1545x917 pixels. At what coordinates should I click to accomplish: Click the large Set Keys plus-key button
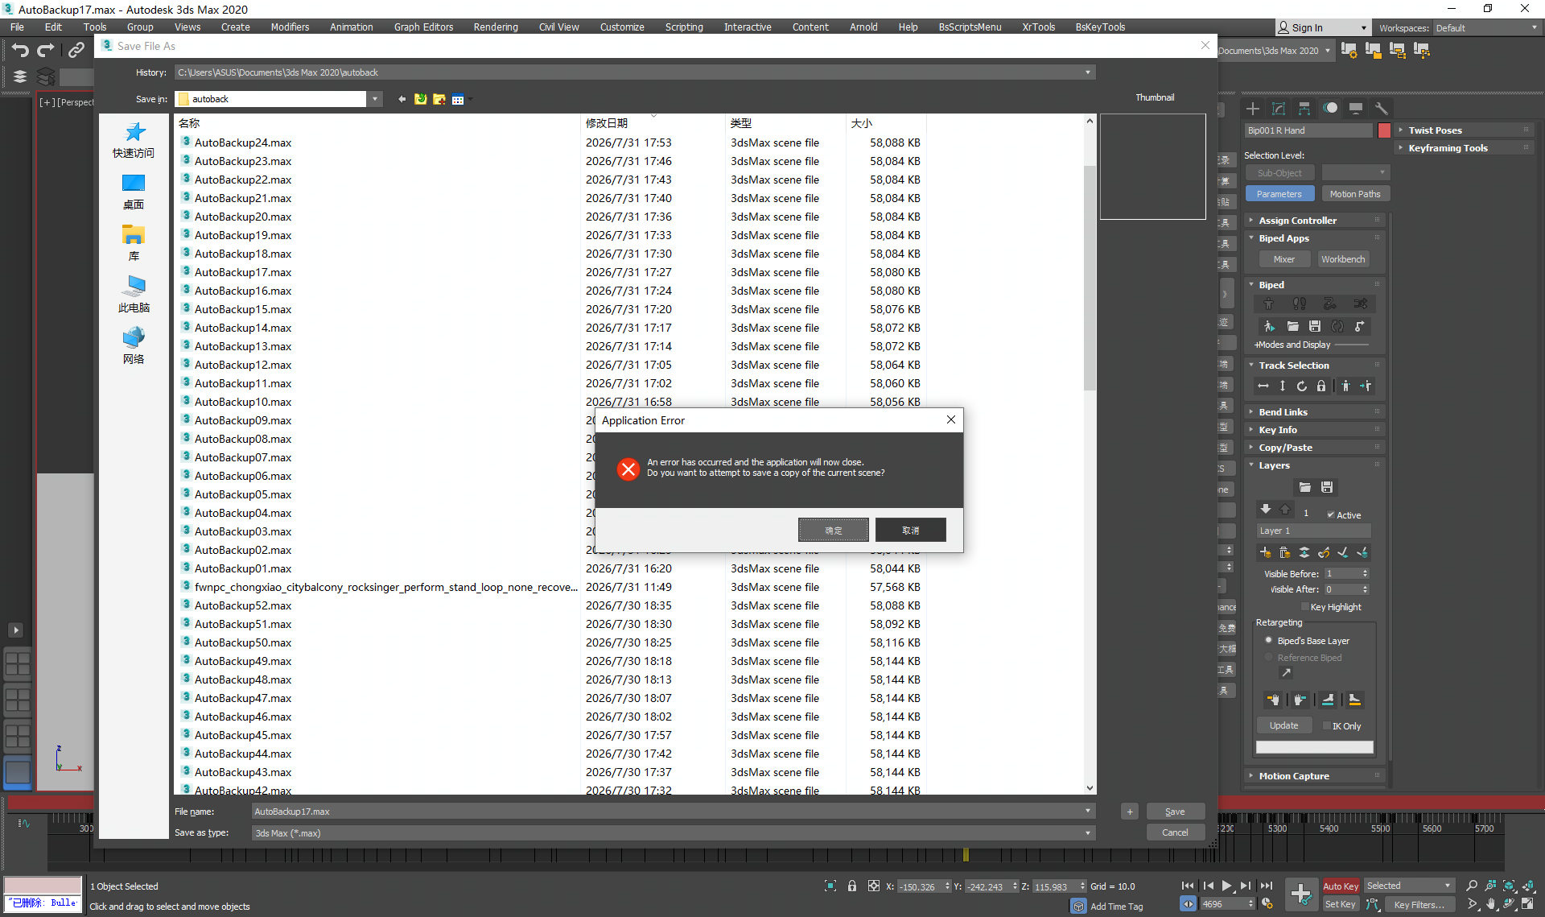coord(1301,894)
